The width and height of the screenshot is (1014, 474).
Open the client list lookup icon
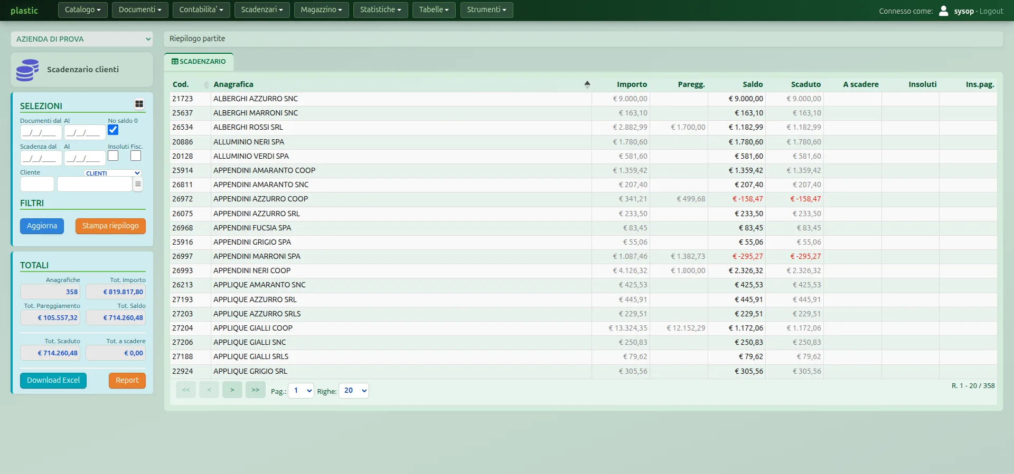[138, 184]
